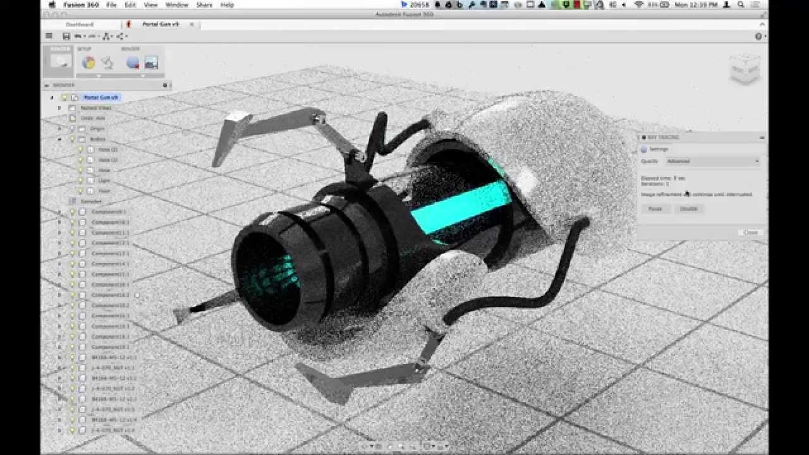Open the Setup panel dropdown arrow
The image size is (809, 455).
[x=99, y=76]
